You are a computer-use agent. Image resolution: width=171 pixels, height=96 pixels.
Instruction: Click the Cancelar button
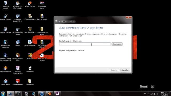(125, 70)
